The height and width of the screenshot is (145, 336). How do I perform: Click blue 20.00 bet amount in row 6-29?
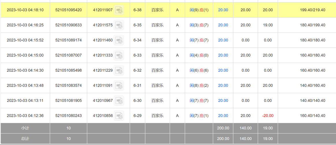click(223, 115)
